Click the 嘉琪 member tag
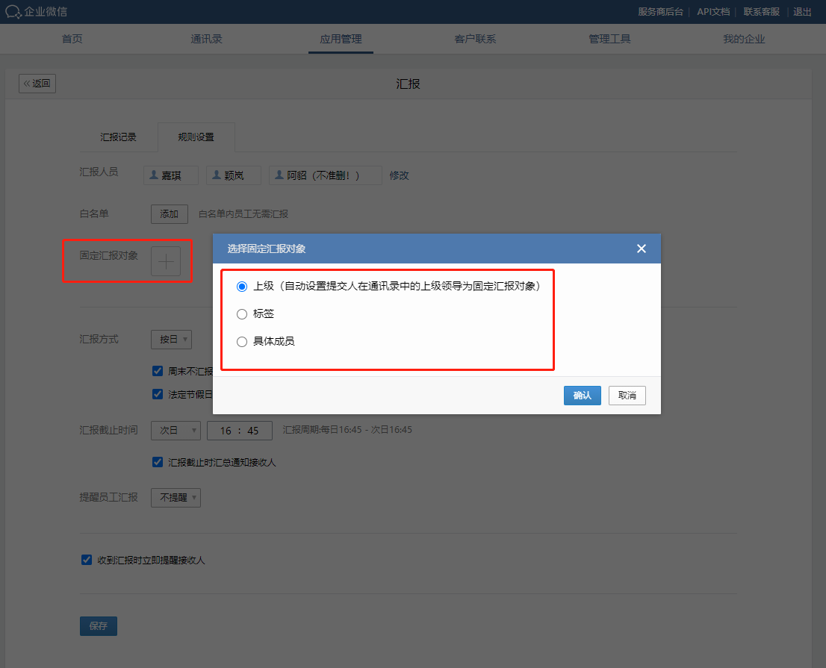 (x=171, y=175)
